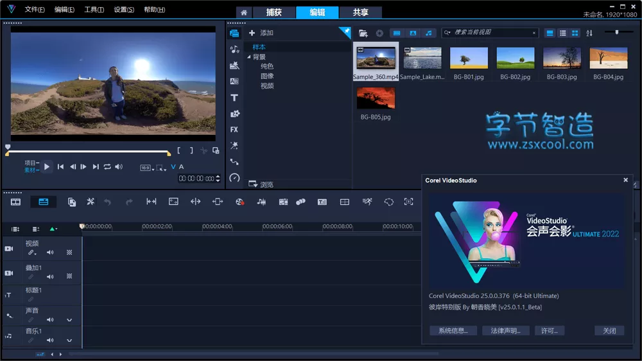The width and height of the screenshot is (642, 361).
Task: Open the 设置(S) menu
Action: [x=124, y=10]
